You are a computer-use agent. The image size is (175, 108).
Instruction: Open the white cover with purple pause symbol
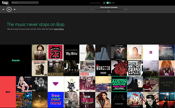pyautogui.click(x=151, y=52)
